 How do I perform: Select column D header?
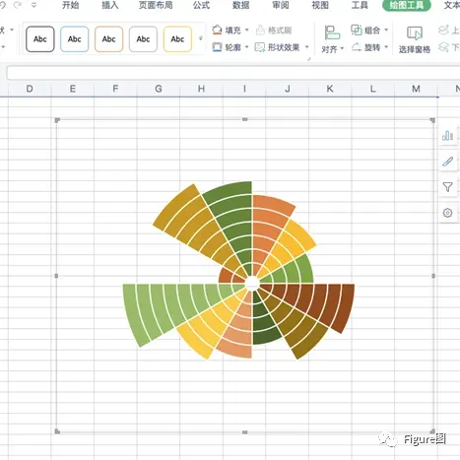pyautogui.click(x=30, y=89)
